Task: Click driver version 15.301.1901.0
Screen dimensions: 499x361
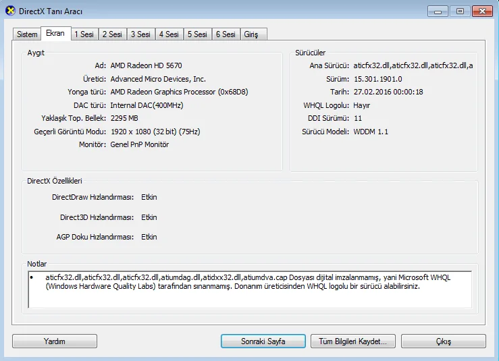Action: point(377,79)
